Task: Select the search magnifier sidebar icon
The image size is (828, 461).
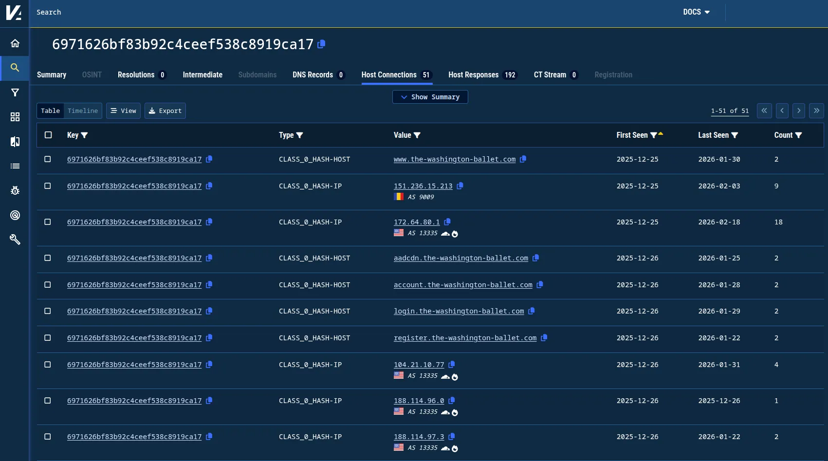Action: (15, 68)
